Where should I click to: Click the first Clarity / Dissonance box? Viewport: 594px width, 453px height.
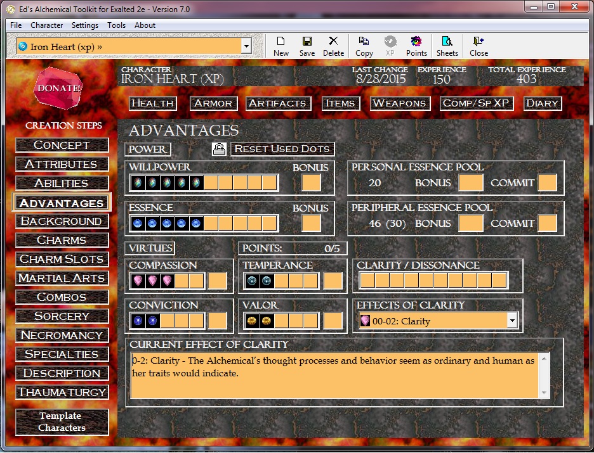coord(367,281)
